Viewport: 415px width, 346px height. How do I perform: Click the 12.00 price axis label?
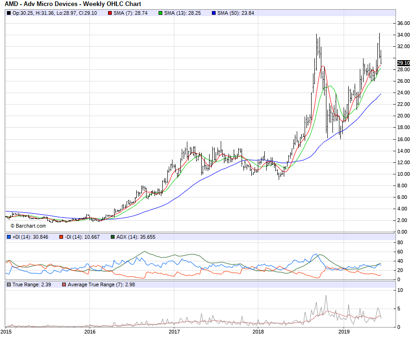403,162
